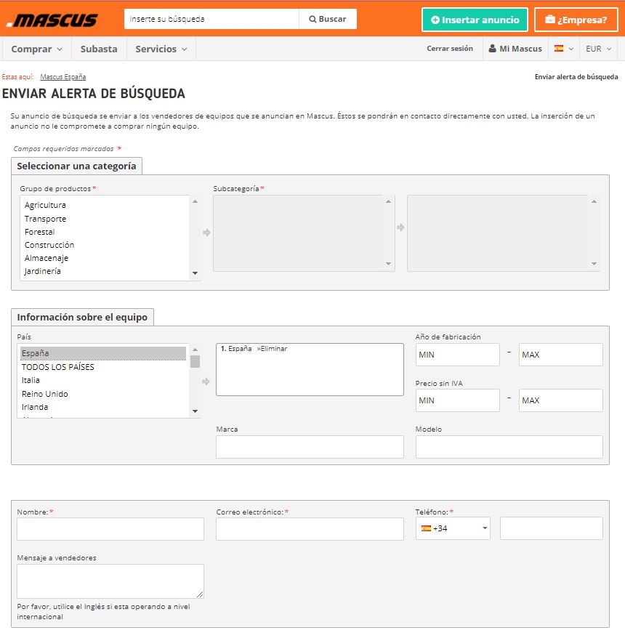The width and height of the screenshot is (625, 633).
Task: Click the Mascus logo
Action: coord(52,20)
